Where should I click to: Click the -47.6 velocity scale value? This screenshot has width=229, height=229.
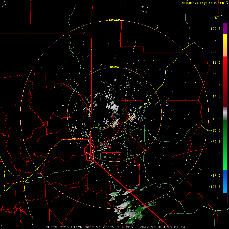click(x=216, y=142)
